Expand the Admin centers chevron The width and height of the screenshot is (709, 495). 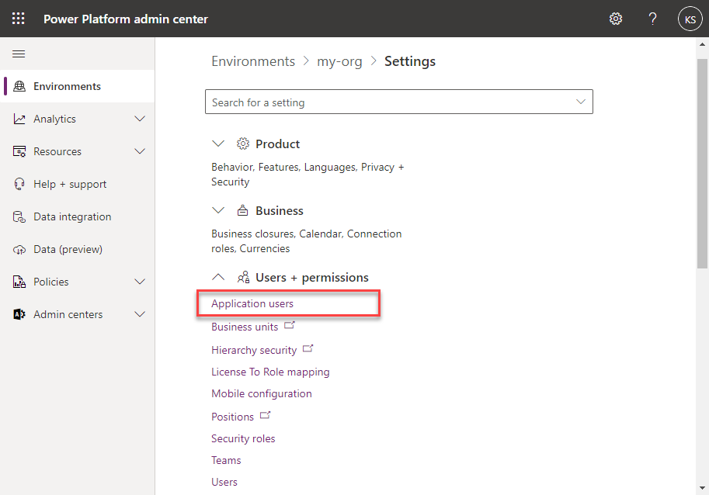pyautogui.click(x=140, y=314)
